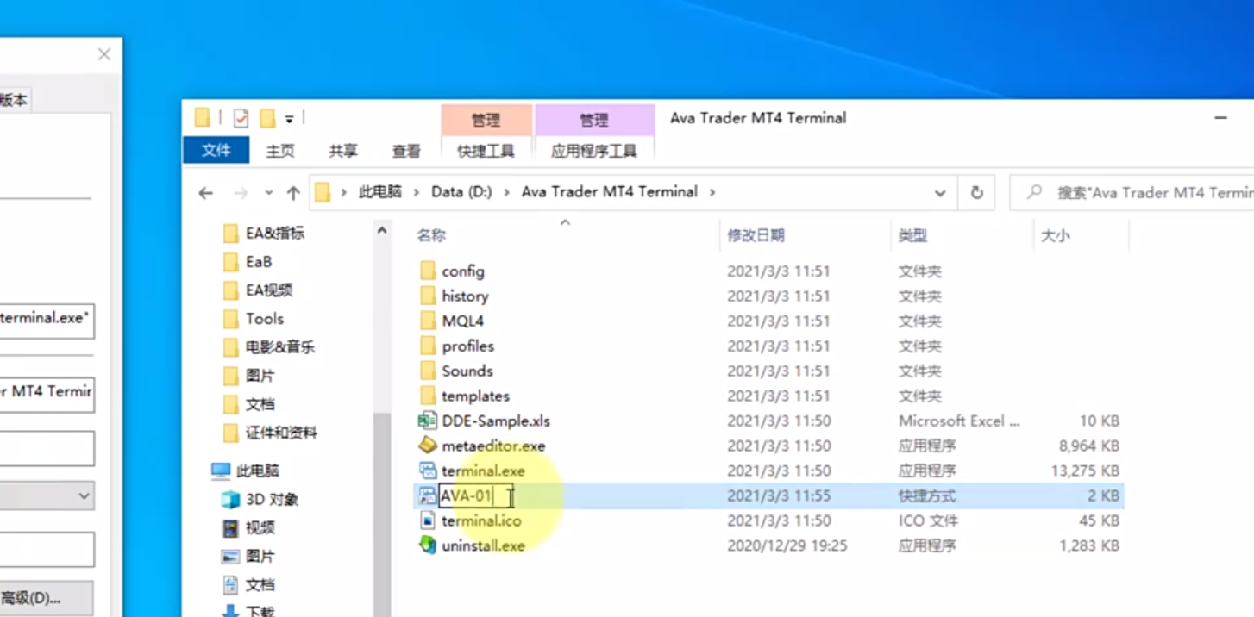Open the address bar history dropdown
The height and width of the screenshot is (617, 1254).
click(x=940, y=193)
